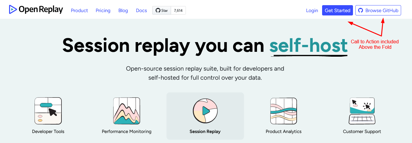Click the Developer Tools illustration icon

click(48, 111)
